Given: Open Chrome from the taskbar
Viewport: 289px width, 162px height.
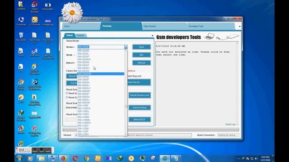Looking at the screenshot, I should pos(87,158).
